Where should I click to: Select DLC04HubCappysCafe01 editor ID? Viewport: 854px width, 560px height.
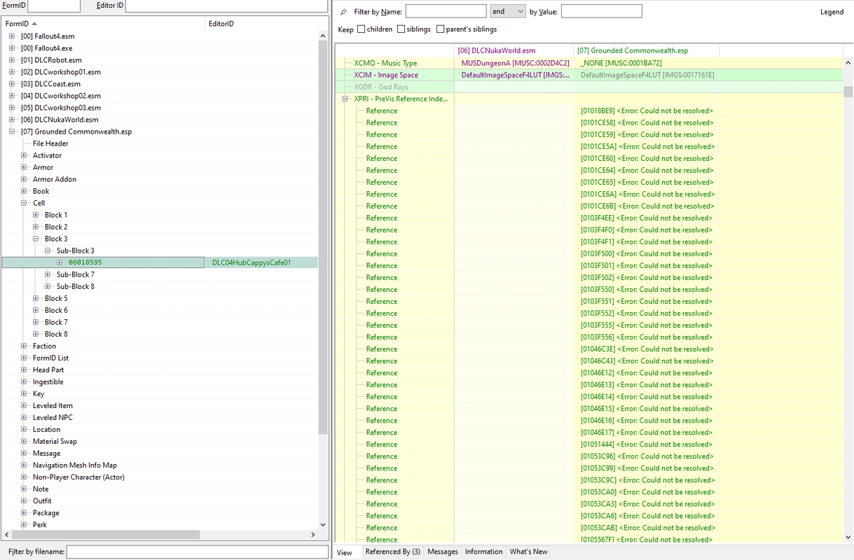(252, 262)
